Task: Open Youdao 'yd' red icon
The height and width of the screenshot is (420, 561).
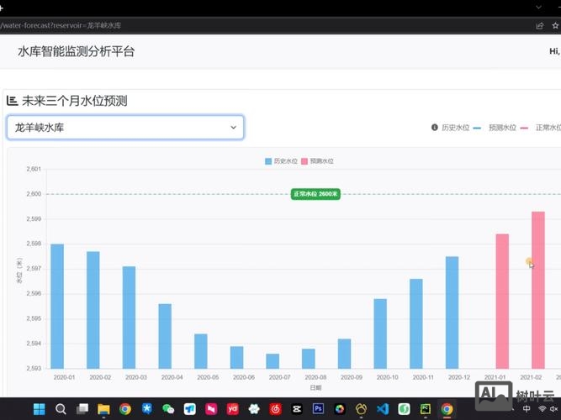Action: click(232, 408)
